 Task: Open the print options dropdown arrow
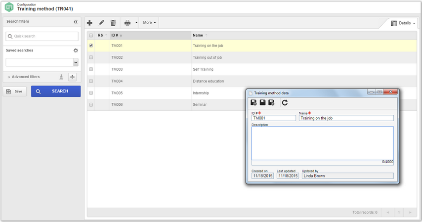coord(136,23)
